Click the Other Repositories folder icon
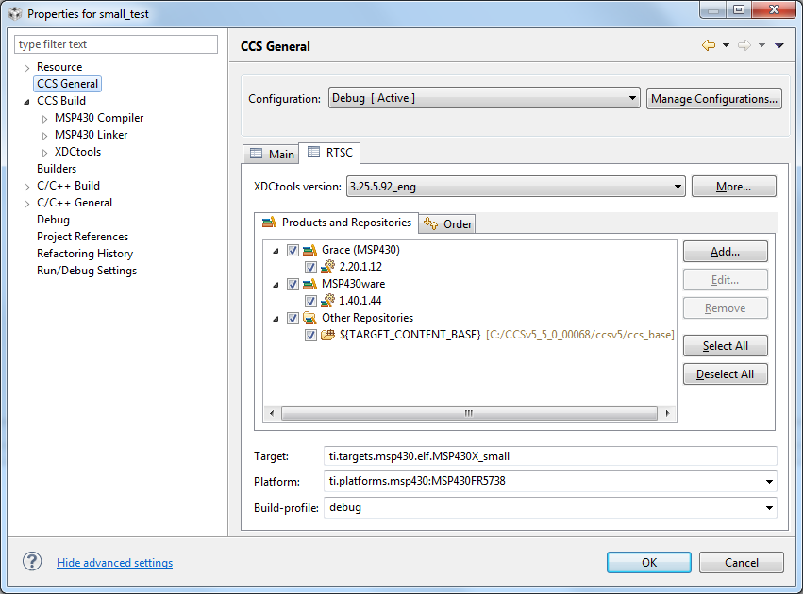 (x=309, y=318)
